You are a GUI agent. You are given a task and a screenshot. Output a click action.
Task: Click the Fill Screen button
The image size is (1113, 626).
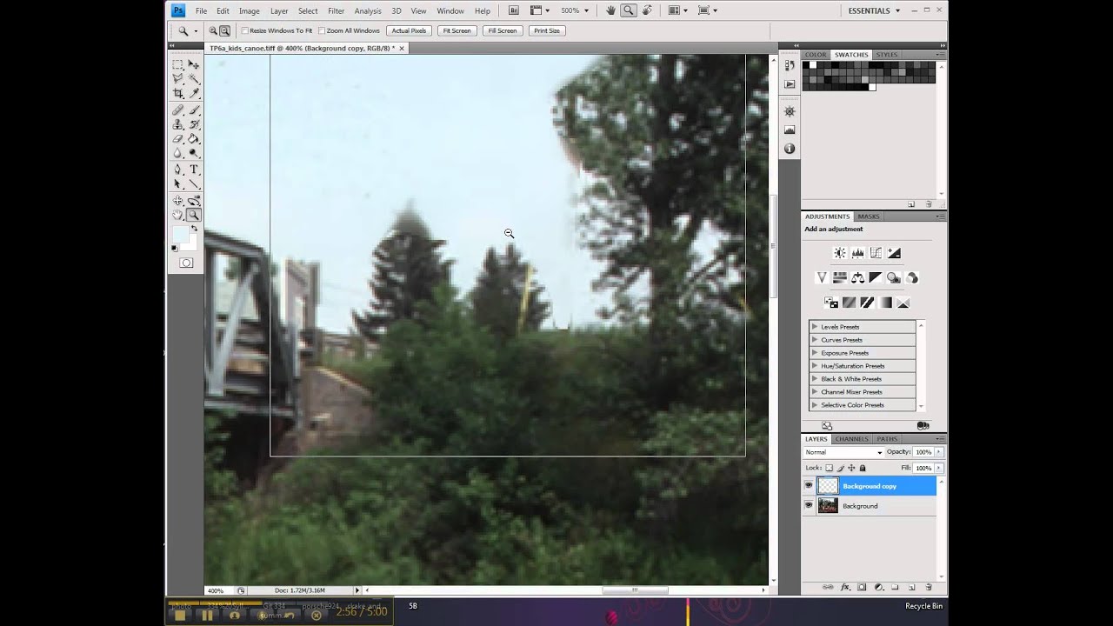(x=502, y=30)
